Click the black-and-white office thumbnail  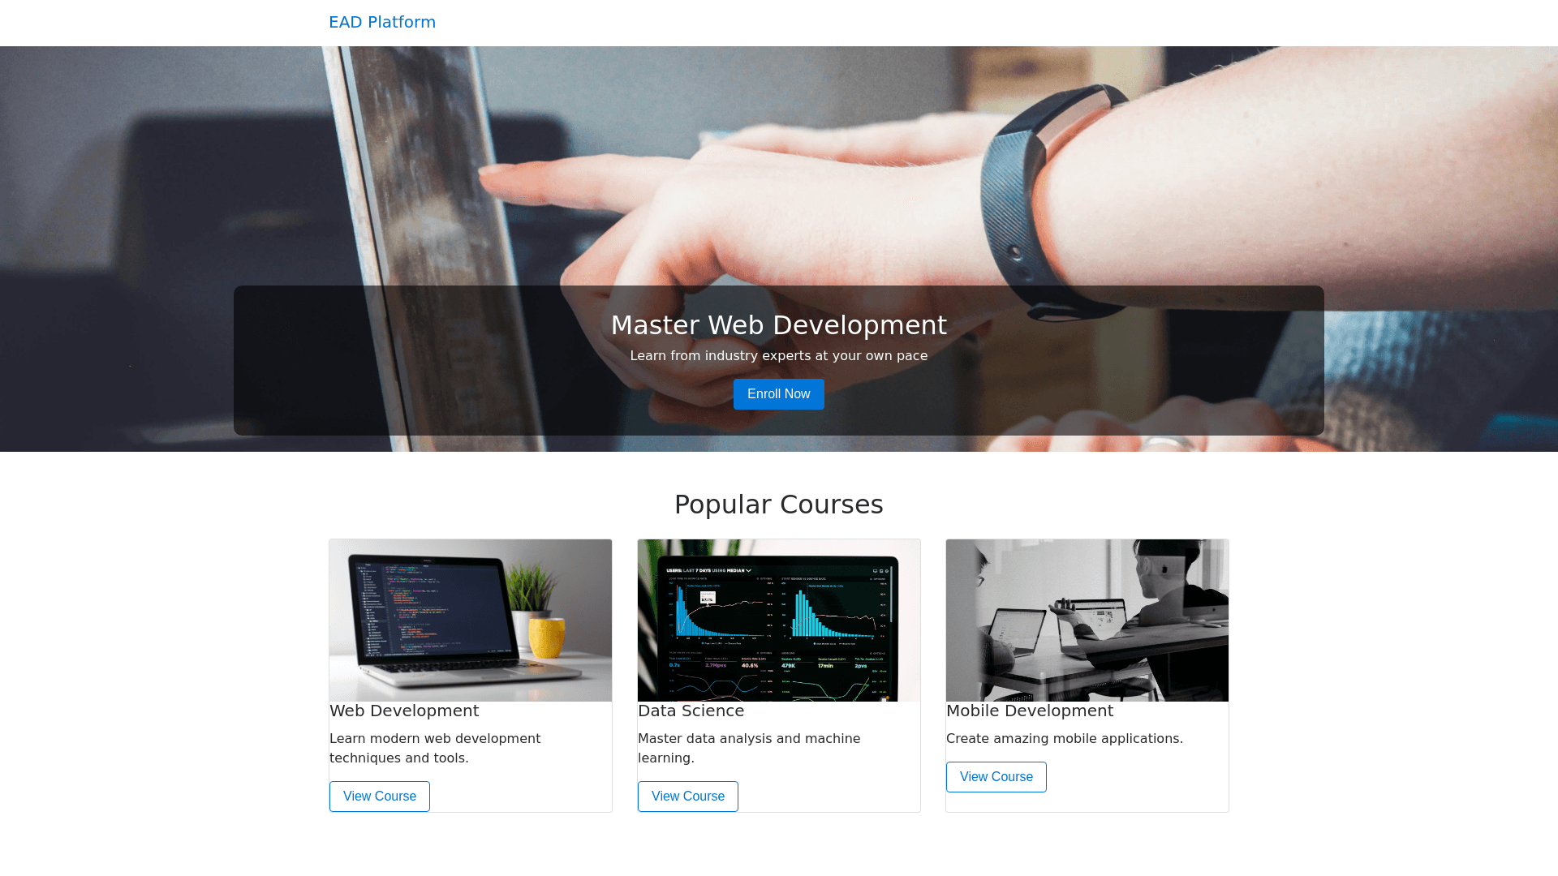(1087, 620)
